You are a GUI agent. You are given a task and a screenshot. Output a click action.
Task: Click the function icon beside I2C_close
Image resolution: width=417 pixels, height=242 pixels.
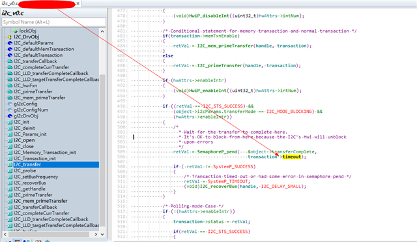[x=10, y=146]
